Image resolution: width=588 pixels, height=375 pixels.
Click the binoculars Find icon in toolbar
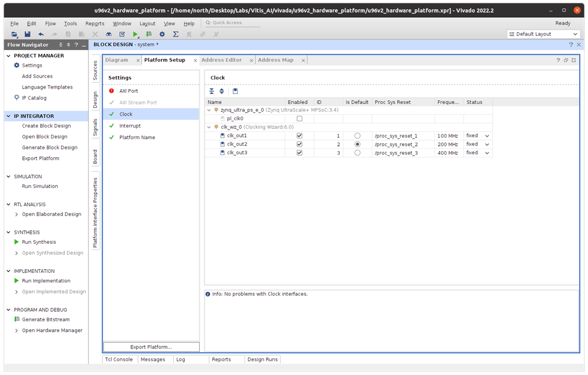pyautogui.click(x=108, y=34)
